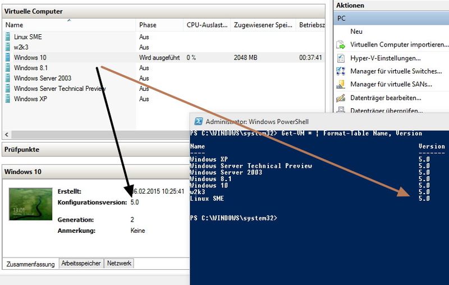This screenshot has width=449, height=285.
Task: Click the Version column heading in PowerShell
Action: 432,146
